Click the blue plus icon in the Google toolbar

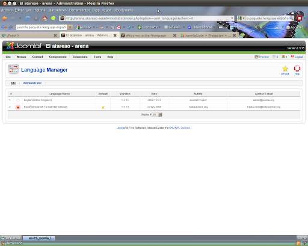coord(129,27)
